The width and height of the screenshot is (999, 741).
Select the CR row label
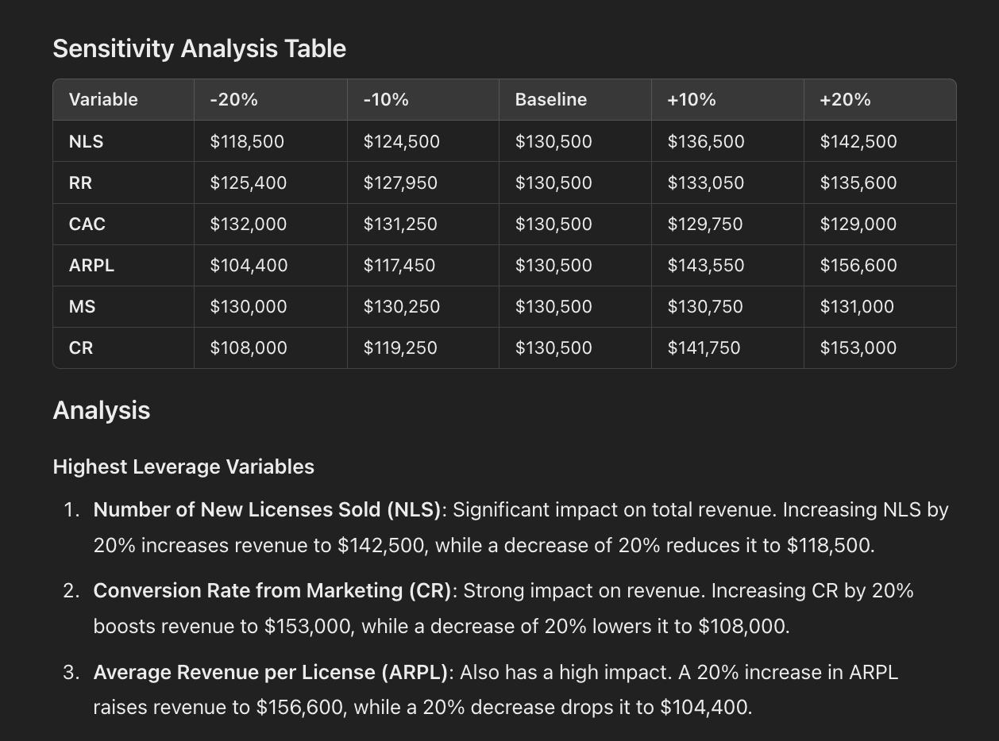(x=80, y=348)
